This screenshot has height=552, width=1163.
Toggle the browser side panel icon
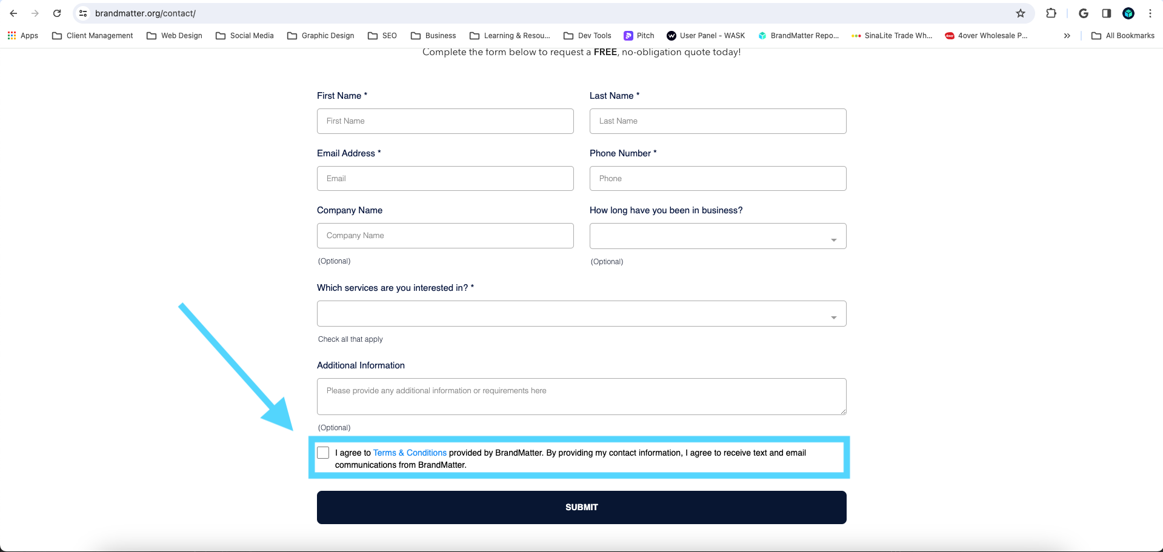point(1106,13)
